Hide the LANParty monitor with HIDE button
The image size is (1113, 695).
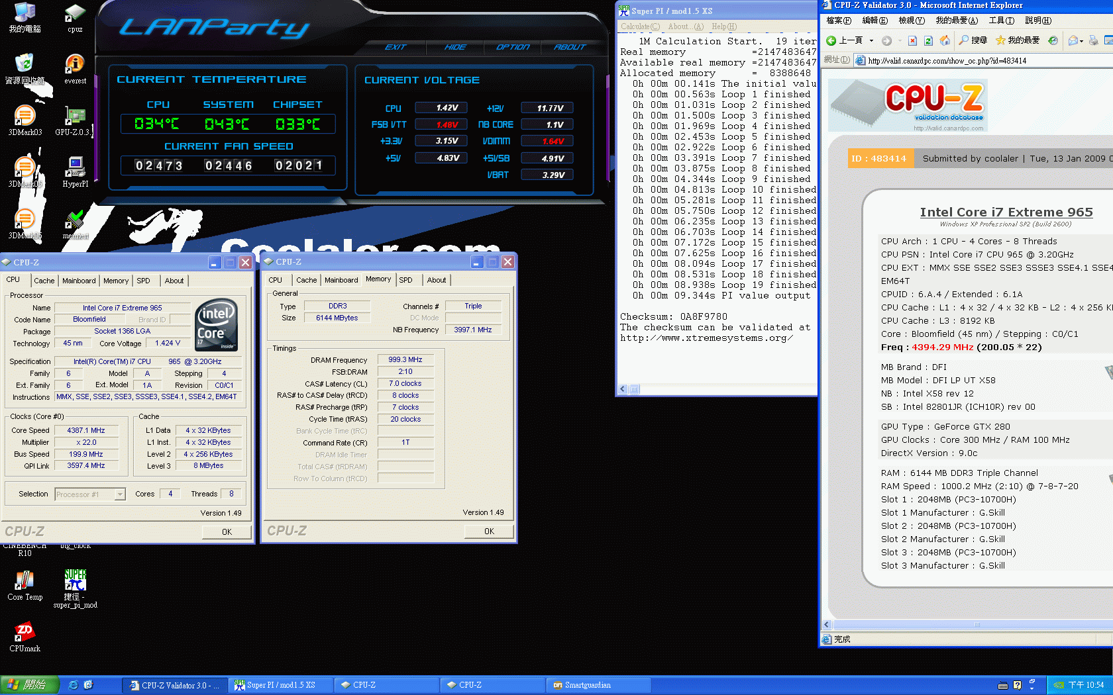(x=455, y=47)
